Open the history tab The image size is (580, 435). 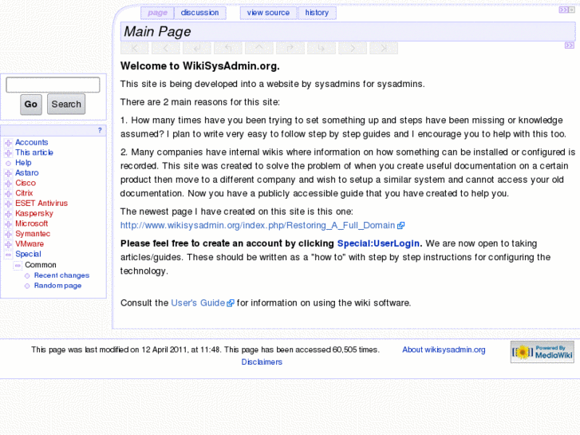tap(317, 13)
